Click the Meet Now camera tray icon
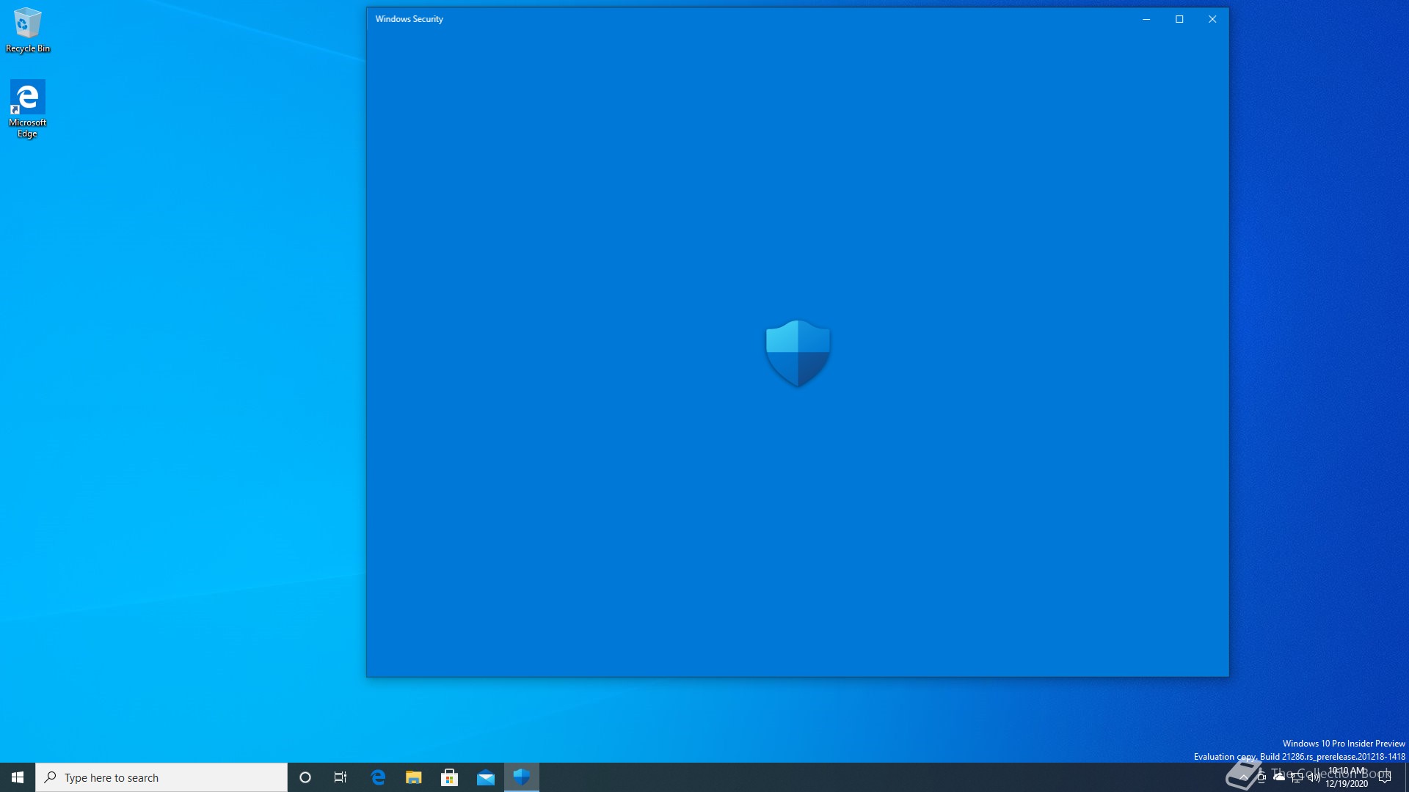 (1261, 777)
